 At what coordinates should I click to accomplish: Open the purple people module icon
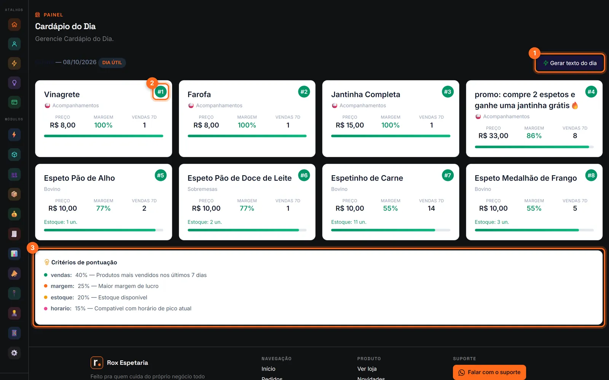(14, 175)
